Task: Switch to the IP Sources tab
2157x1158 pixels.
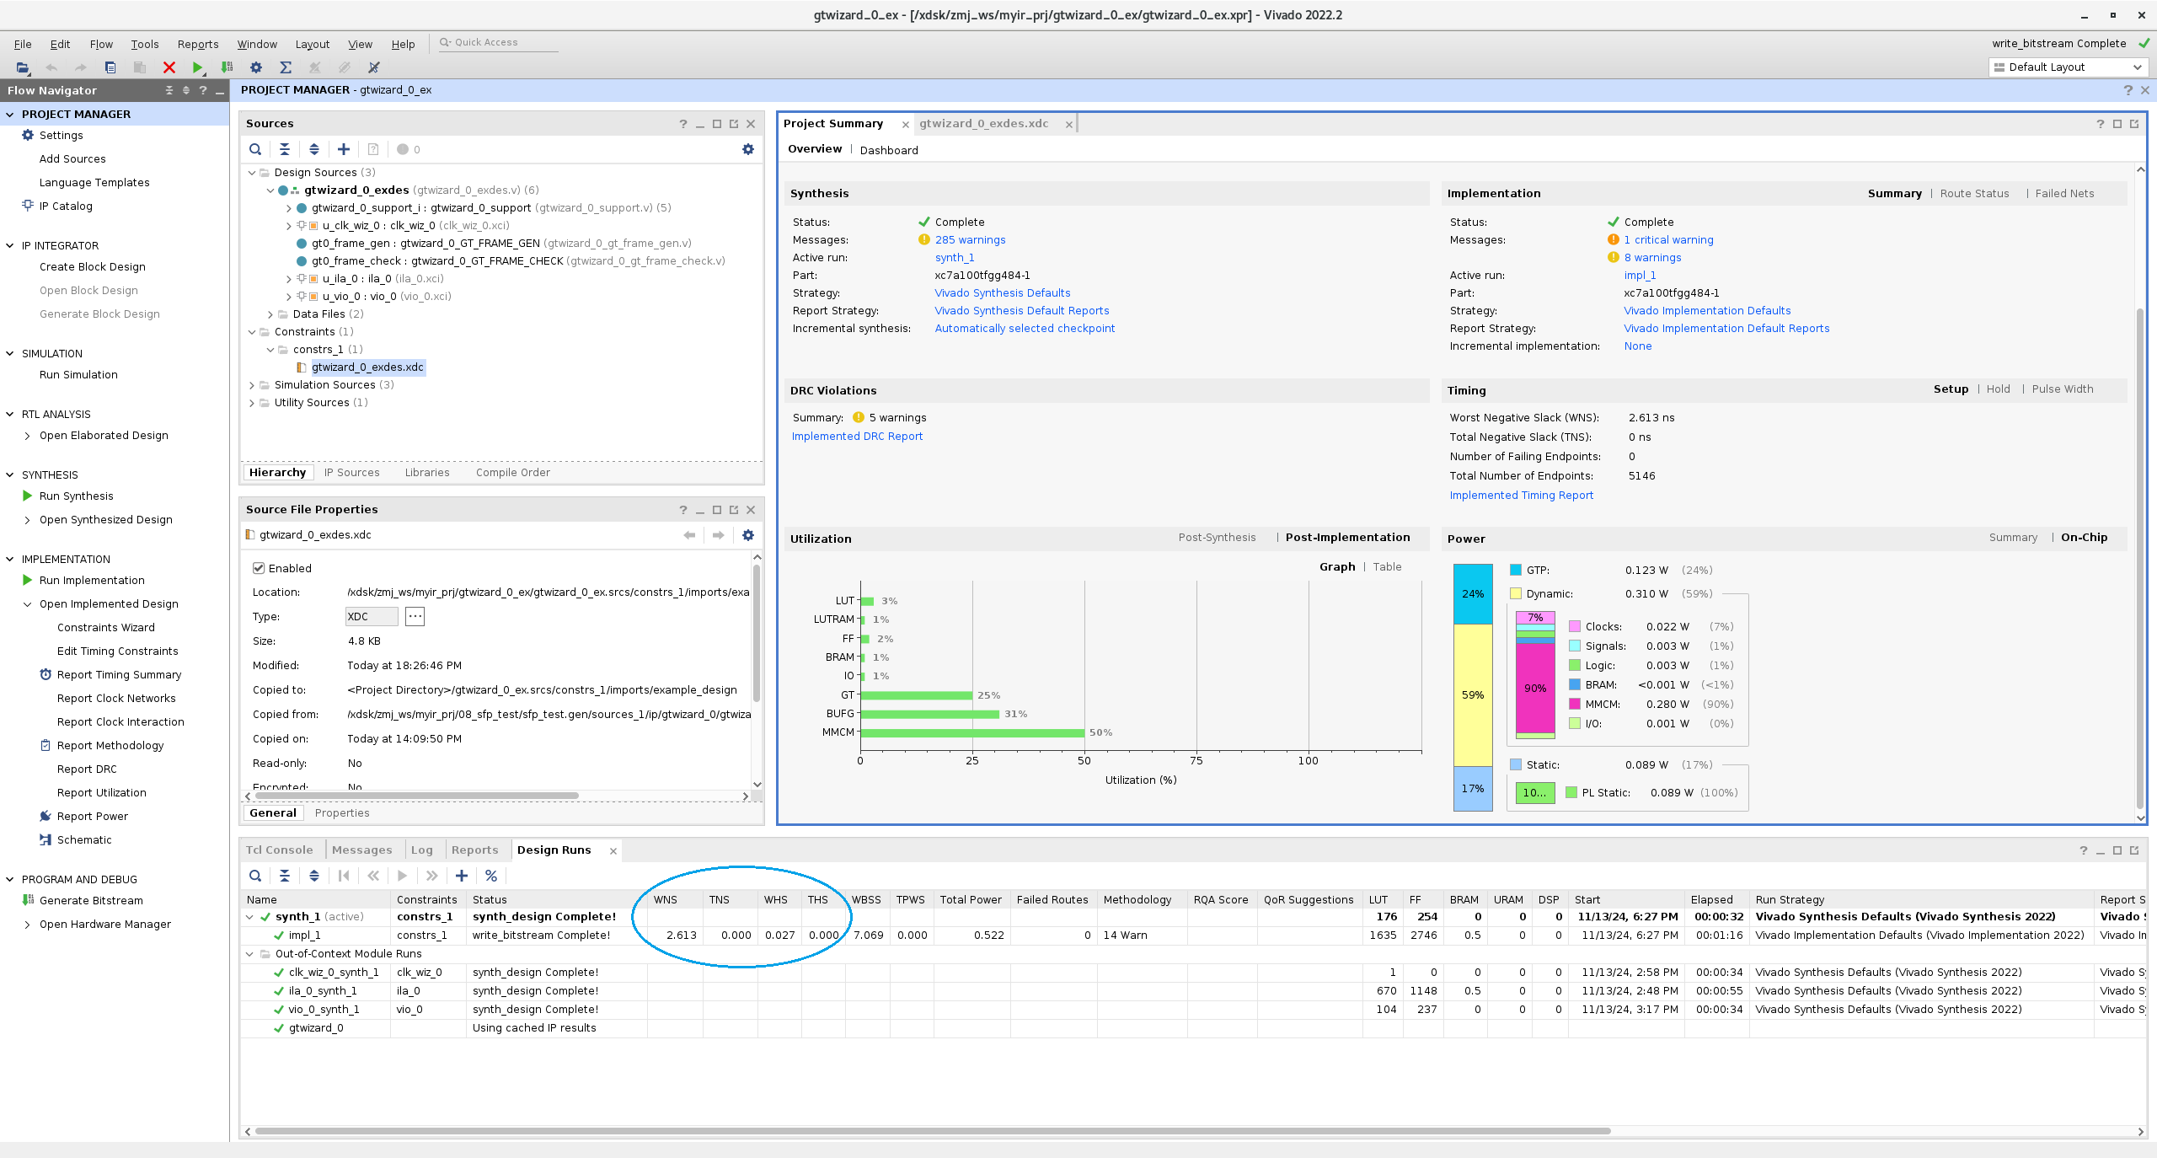Action: 352,472
